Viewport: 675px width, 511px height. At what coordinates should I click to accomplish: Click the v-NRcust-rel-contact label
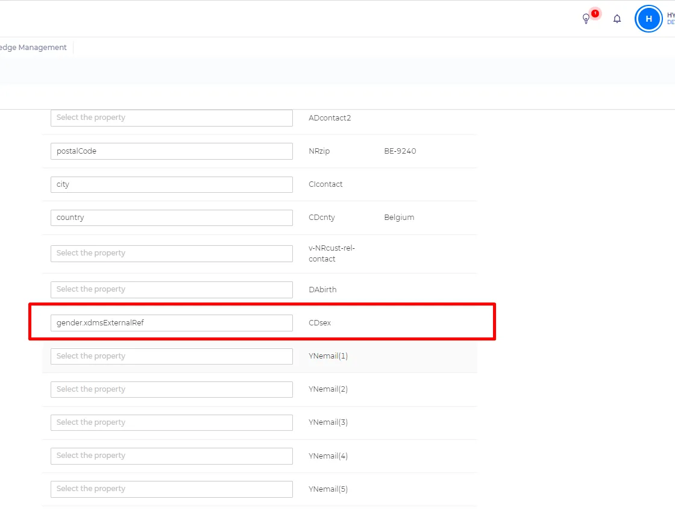pyautogui.click(x=331, y=254)
